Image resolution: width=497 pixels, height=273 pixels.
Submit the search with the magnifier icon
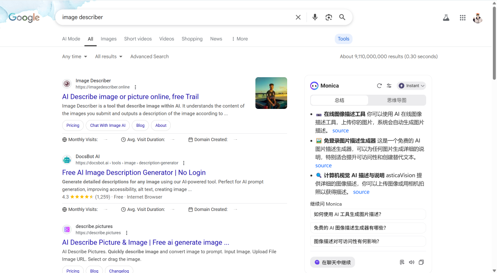[x=342, y=17]
